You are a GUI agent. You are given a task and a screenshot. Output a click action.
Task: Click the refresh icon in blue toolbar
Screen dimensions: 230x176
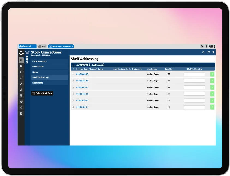[x=208, y=52]
